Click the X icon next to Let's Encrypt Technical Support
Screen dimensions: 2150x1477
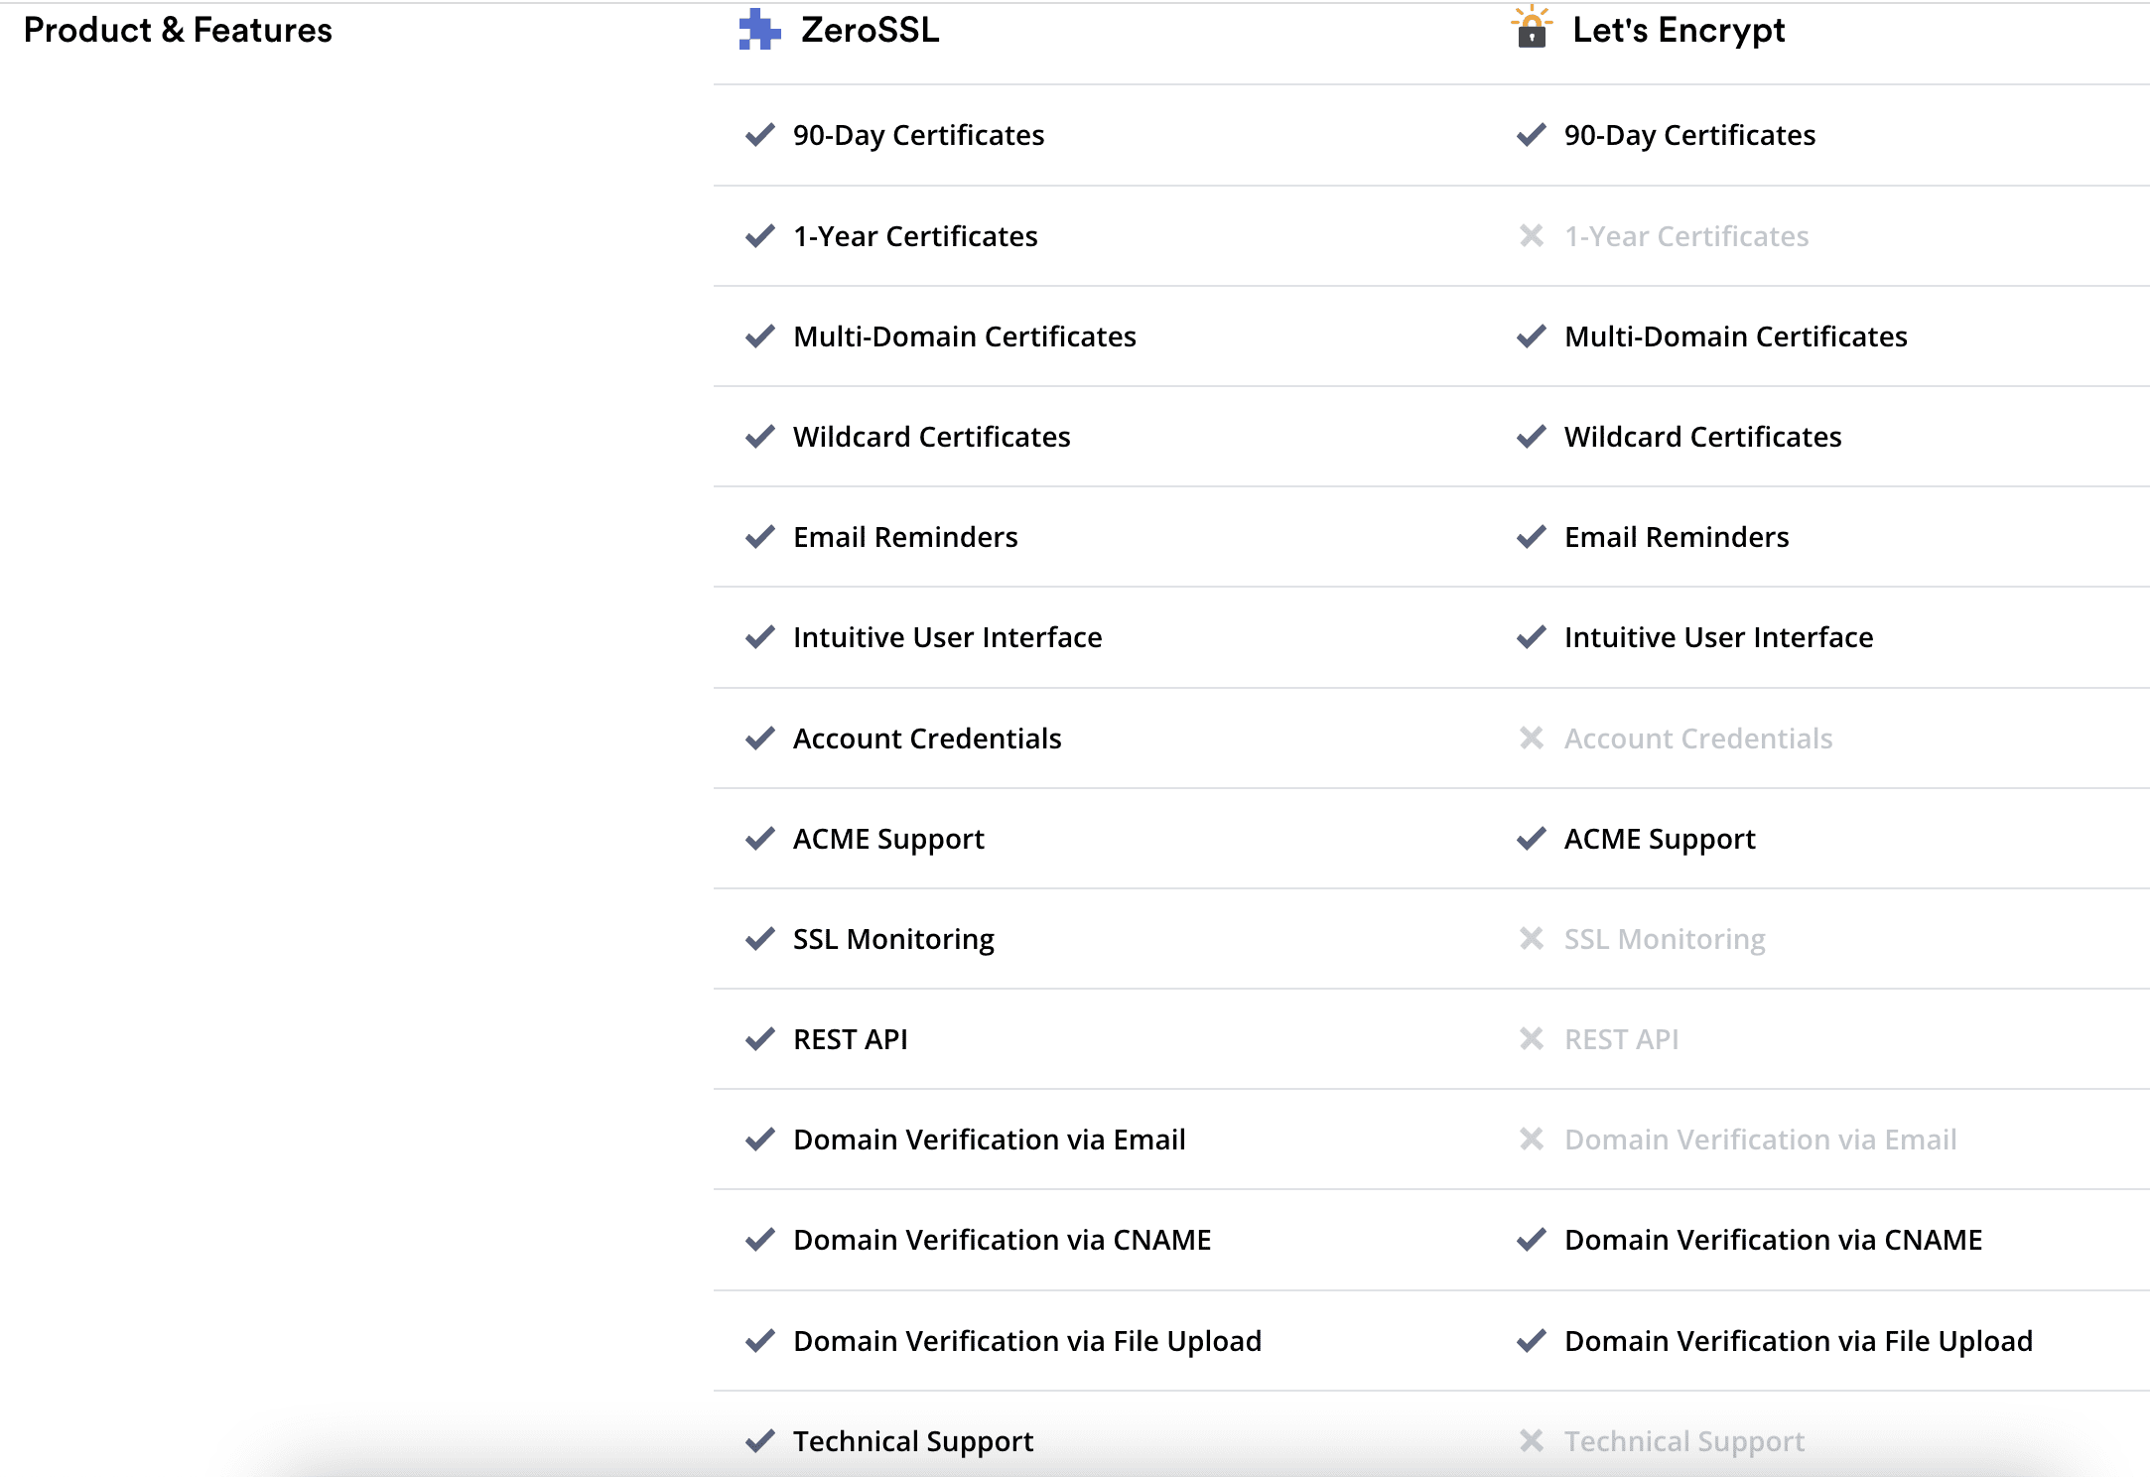[1532, 1441]
